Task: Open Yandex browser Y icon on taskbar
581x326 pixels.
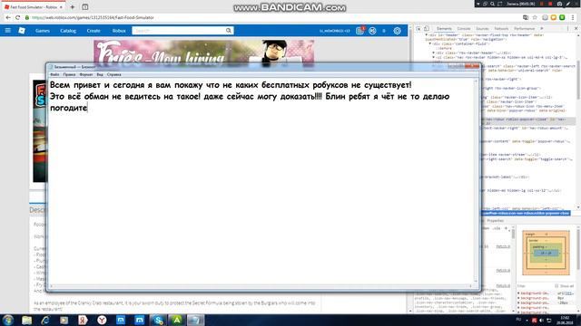Action: [102, 320]
